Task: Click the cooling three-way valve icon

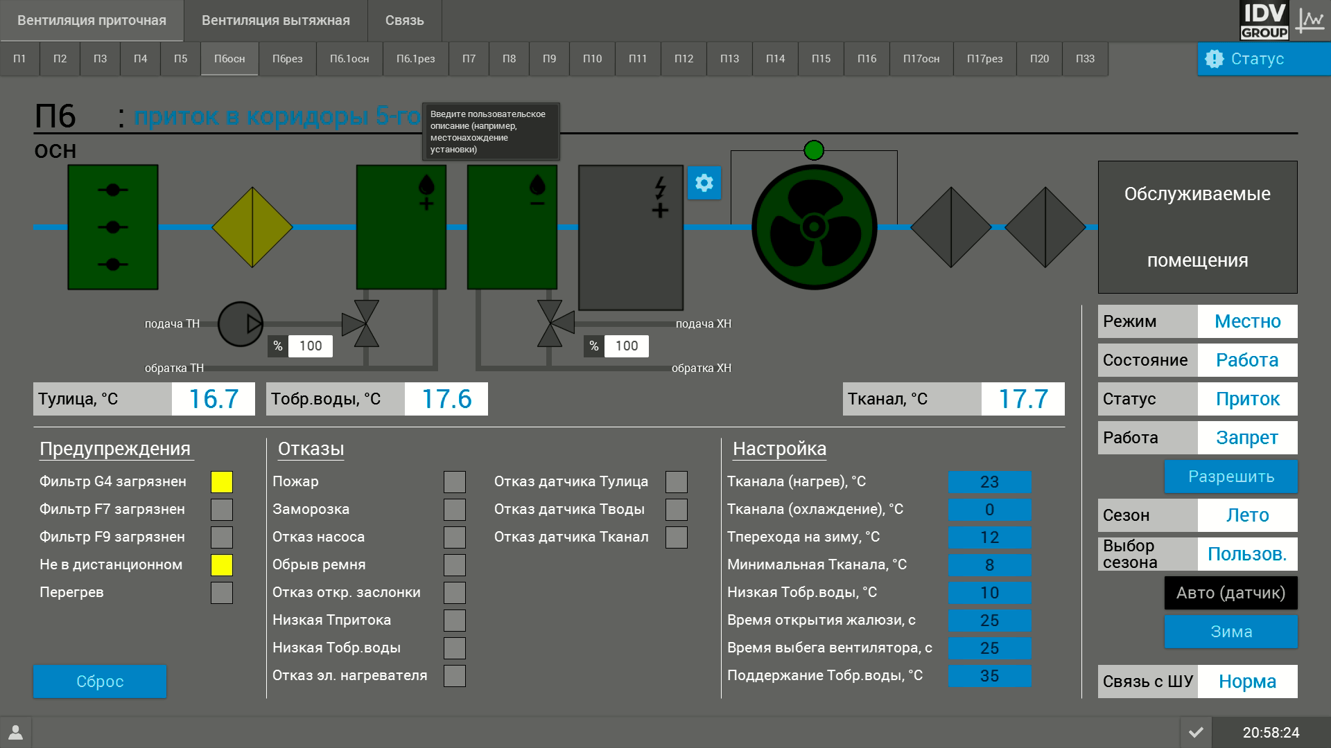Action: click(x=556, y=323)
